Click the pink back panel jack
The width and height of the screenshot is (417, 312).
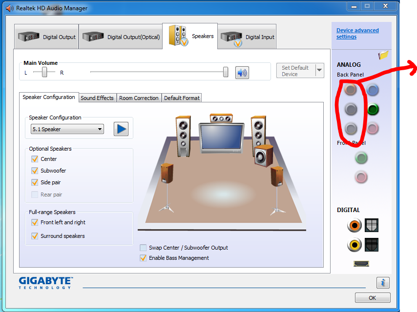tap(373, 129)
